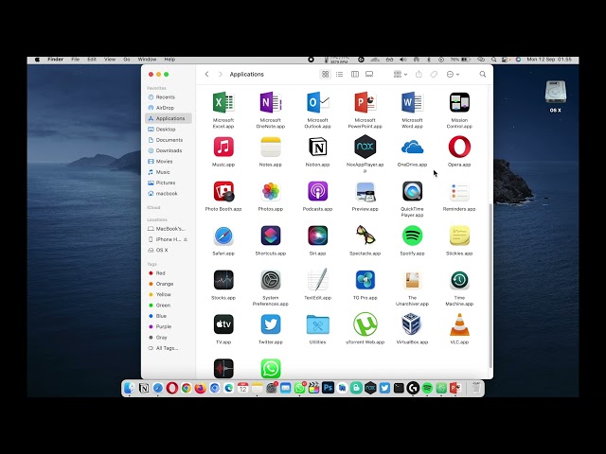Viewport: 606px width, 454px height.
Task: Filter by the Purple tag
Action: (169, 326)
